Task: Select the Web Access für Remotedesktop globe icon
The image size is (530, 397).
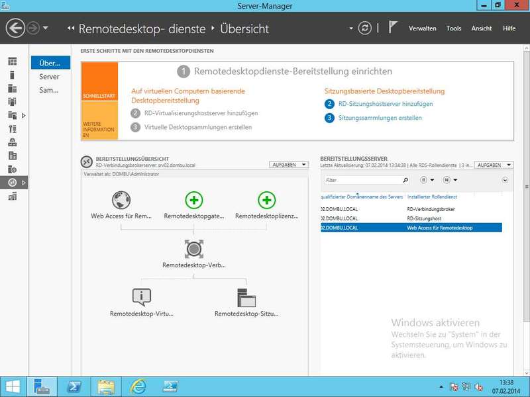Action: pos(121,200)
